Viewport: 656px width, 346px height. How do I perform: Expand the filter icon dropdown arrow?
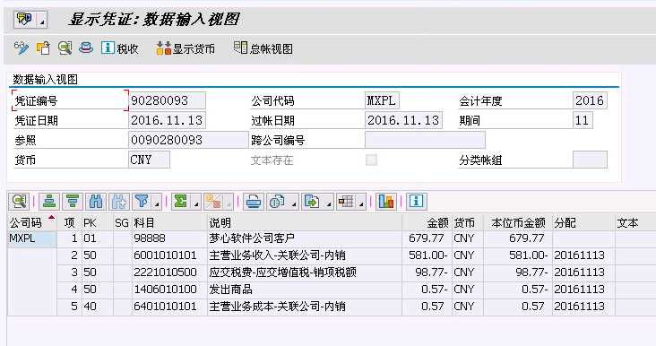coord(157,203)
